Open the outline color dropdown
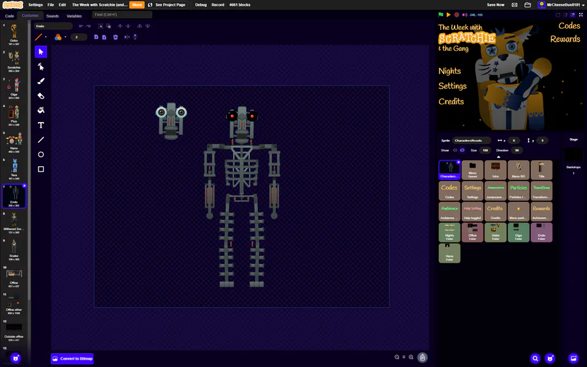587x367 pixels. 46,37
